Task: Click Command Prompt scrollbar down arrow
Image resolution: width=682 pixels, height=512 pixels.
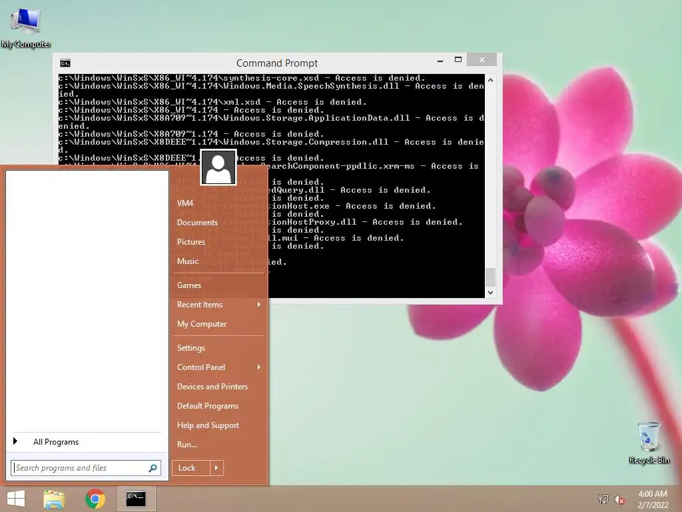Action: pyautogui.click(x=490, y=293)
